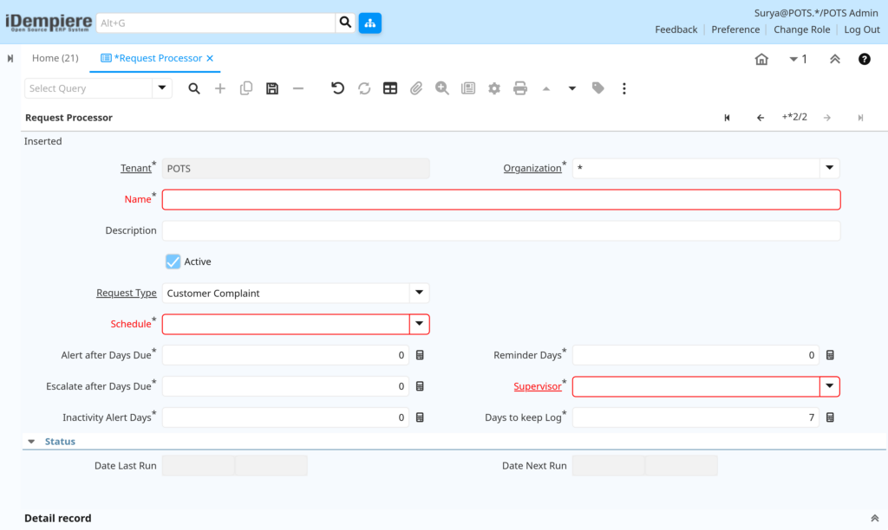Click the Alert after Days Due field

pyautogui.click(x=285, y=355)
